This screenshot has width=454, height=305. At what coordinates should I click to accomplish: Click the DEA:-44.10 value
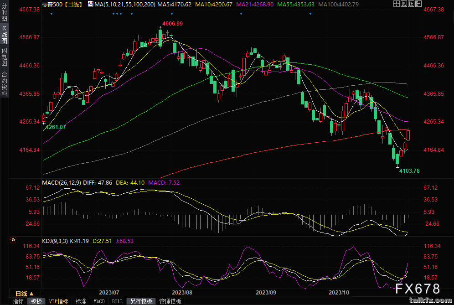point(130,183)
